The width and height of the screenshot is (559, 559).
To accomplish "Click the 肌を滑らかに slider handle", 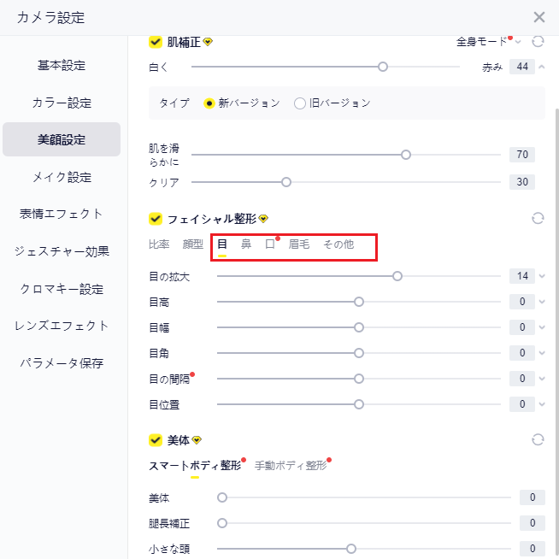I will point(406,155).
